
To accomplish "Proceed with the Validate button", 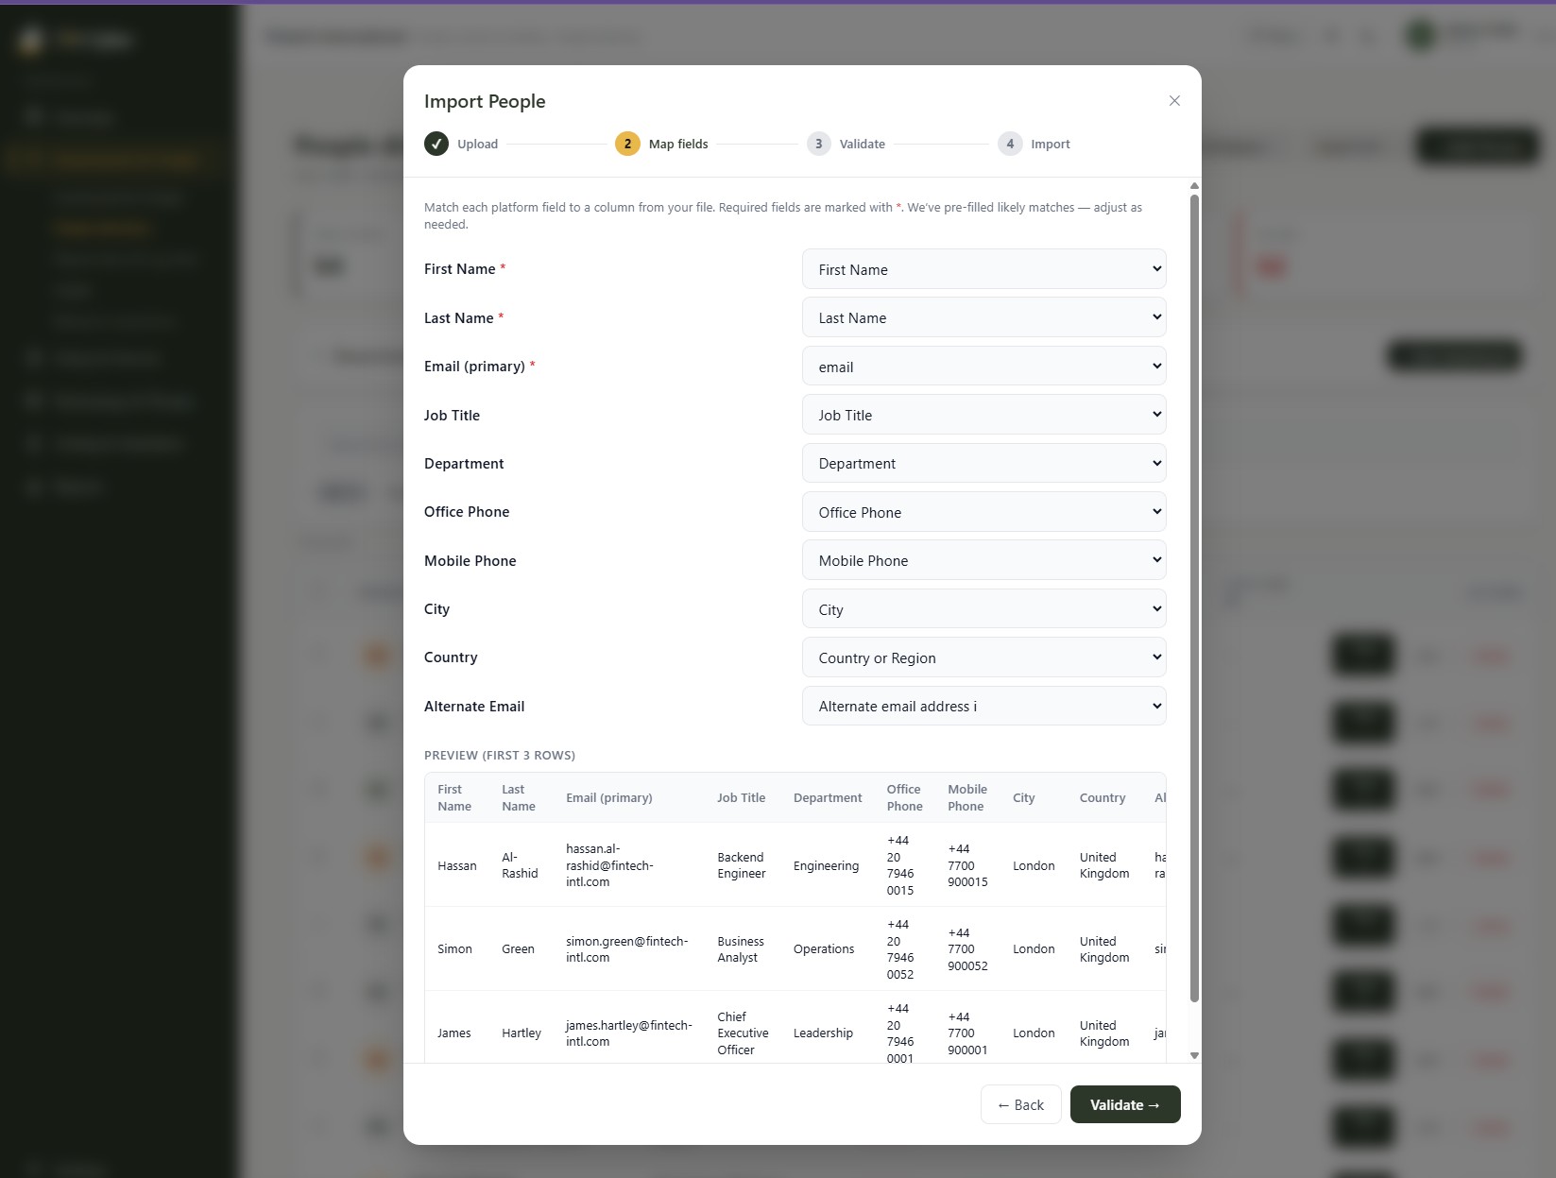I will (x=1125, y=1104).
